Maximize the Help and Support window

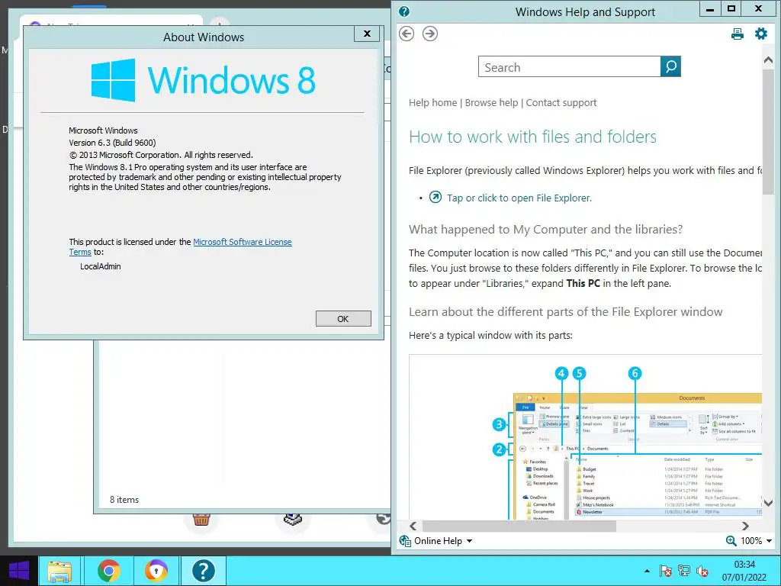[x=731, y=9]
